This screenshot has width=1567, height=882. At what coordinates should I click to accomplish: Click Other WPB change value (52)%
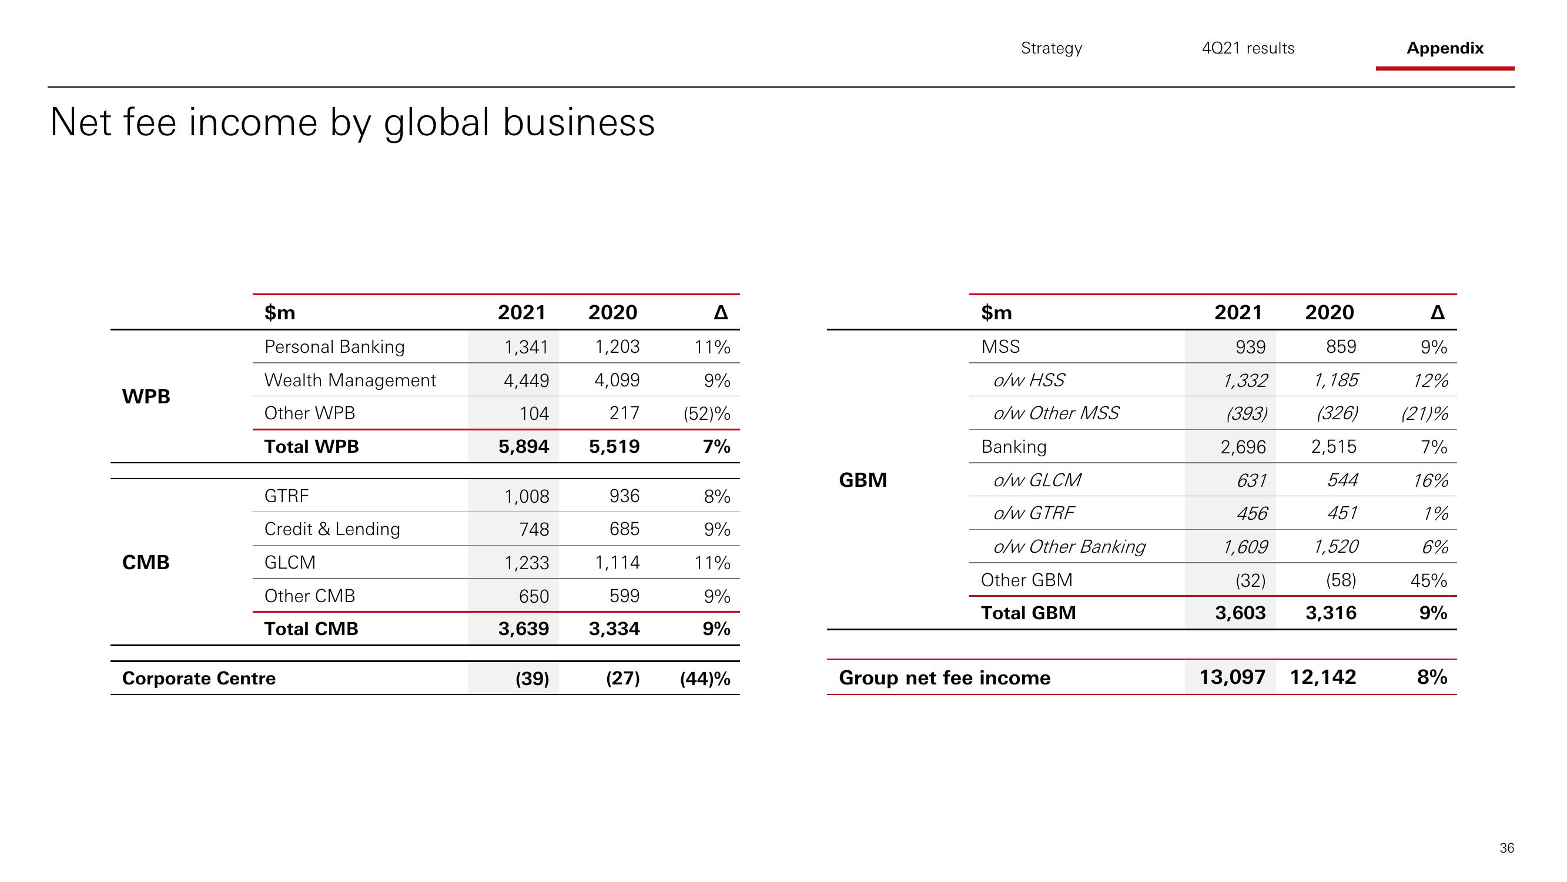coord(707,413)
